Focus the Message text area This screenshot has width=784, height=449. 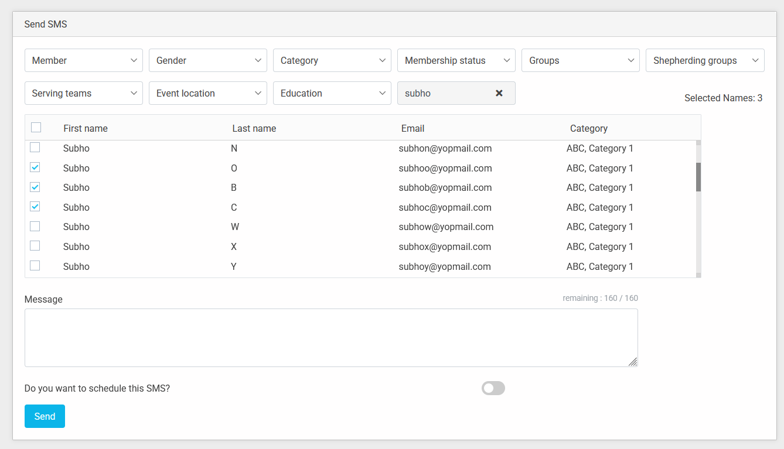click(331, 338)
